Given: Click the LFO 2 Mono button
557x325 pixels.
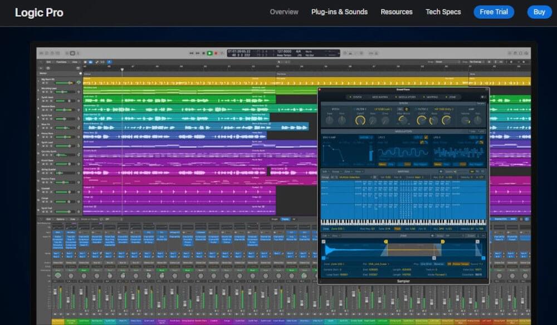Looking at the screenshot, I should click(438, 164).
